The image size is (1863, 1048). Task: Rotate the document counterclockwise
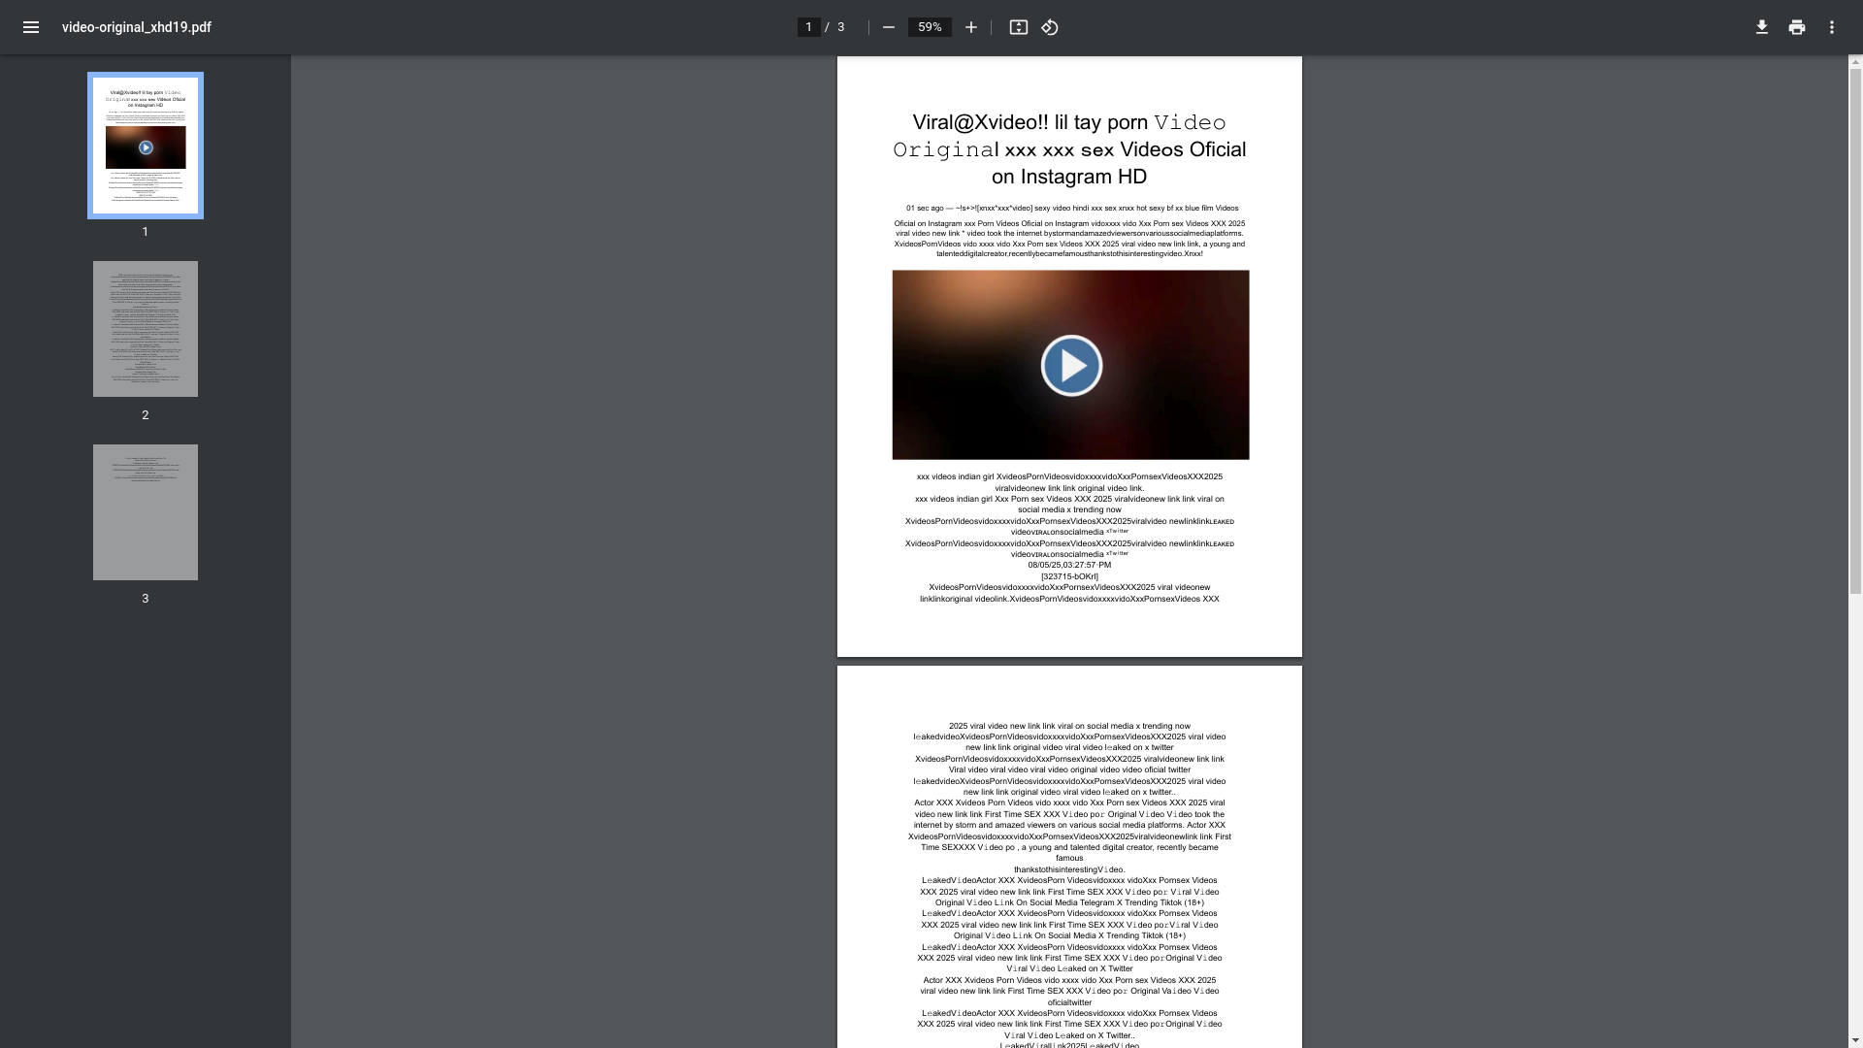pos(1049,27)
